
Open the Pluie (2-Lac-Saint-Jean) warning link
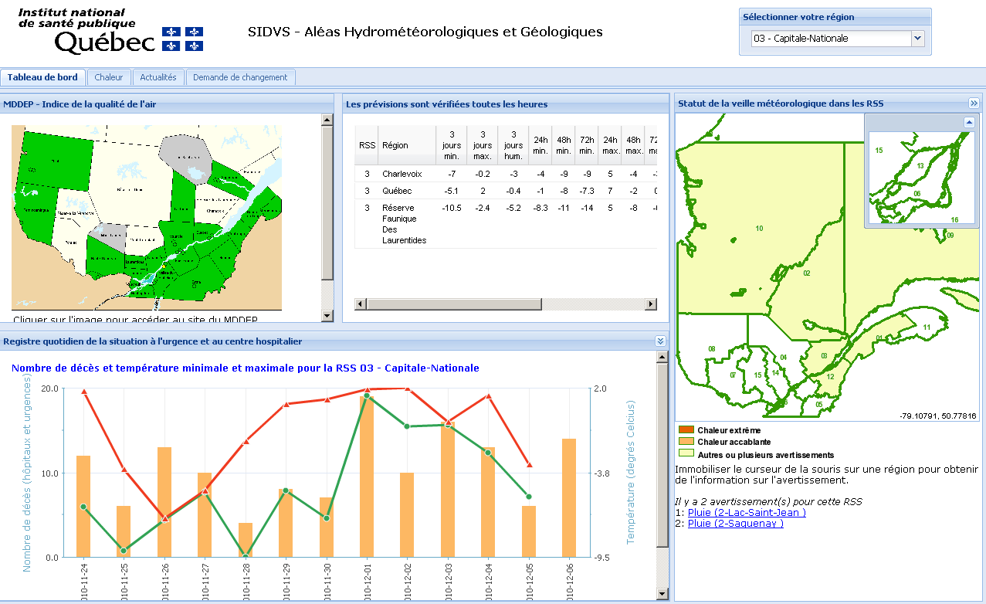coord(747,512)
